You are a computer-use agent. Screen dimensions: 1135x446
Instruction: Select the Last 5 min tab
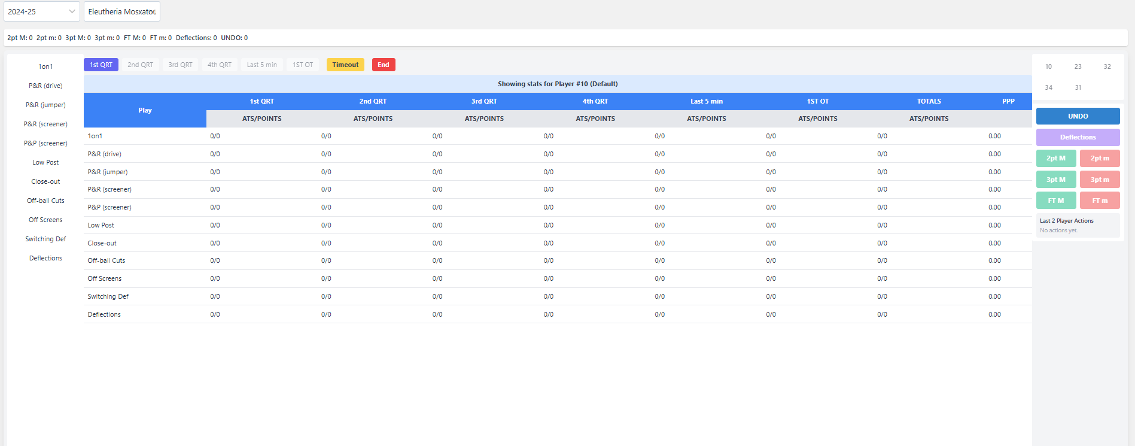point(262,65)
